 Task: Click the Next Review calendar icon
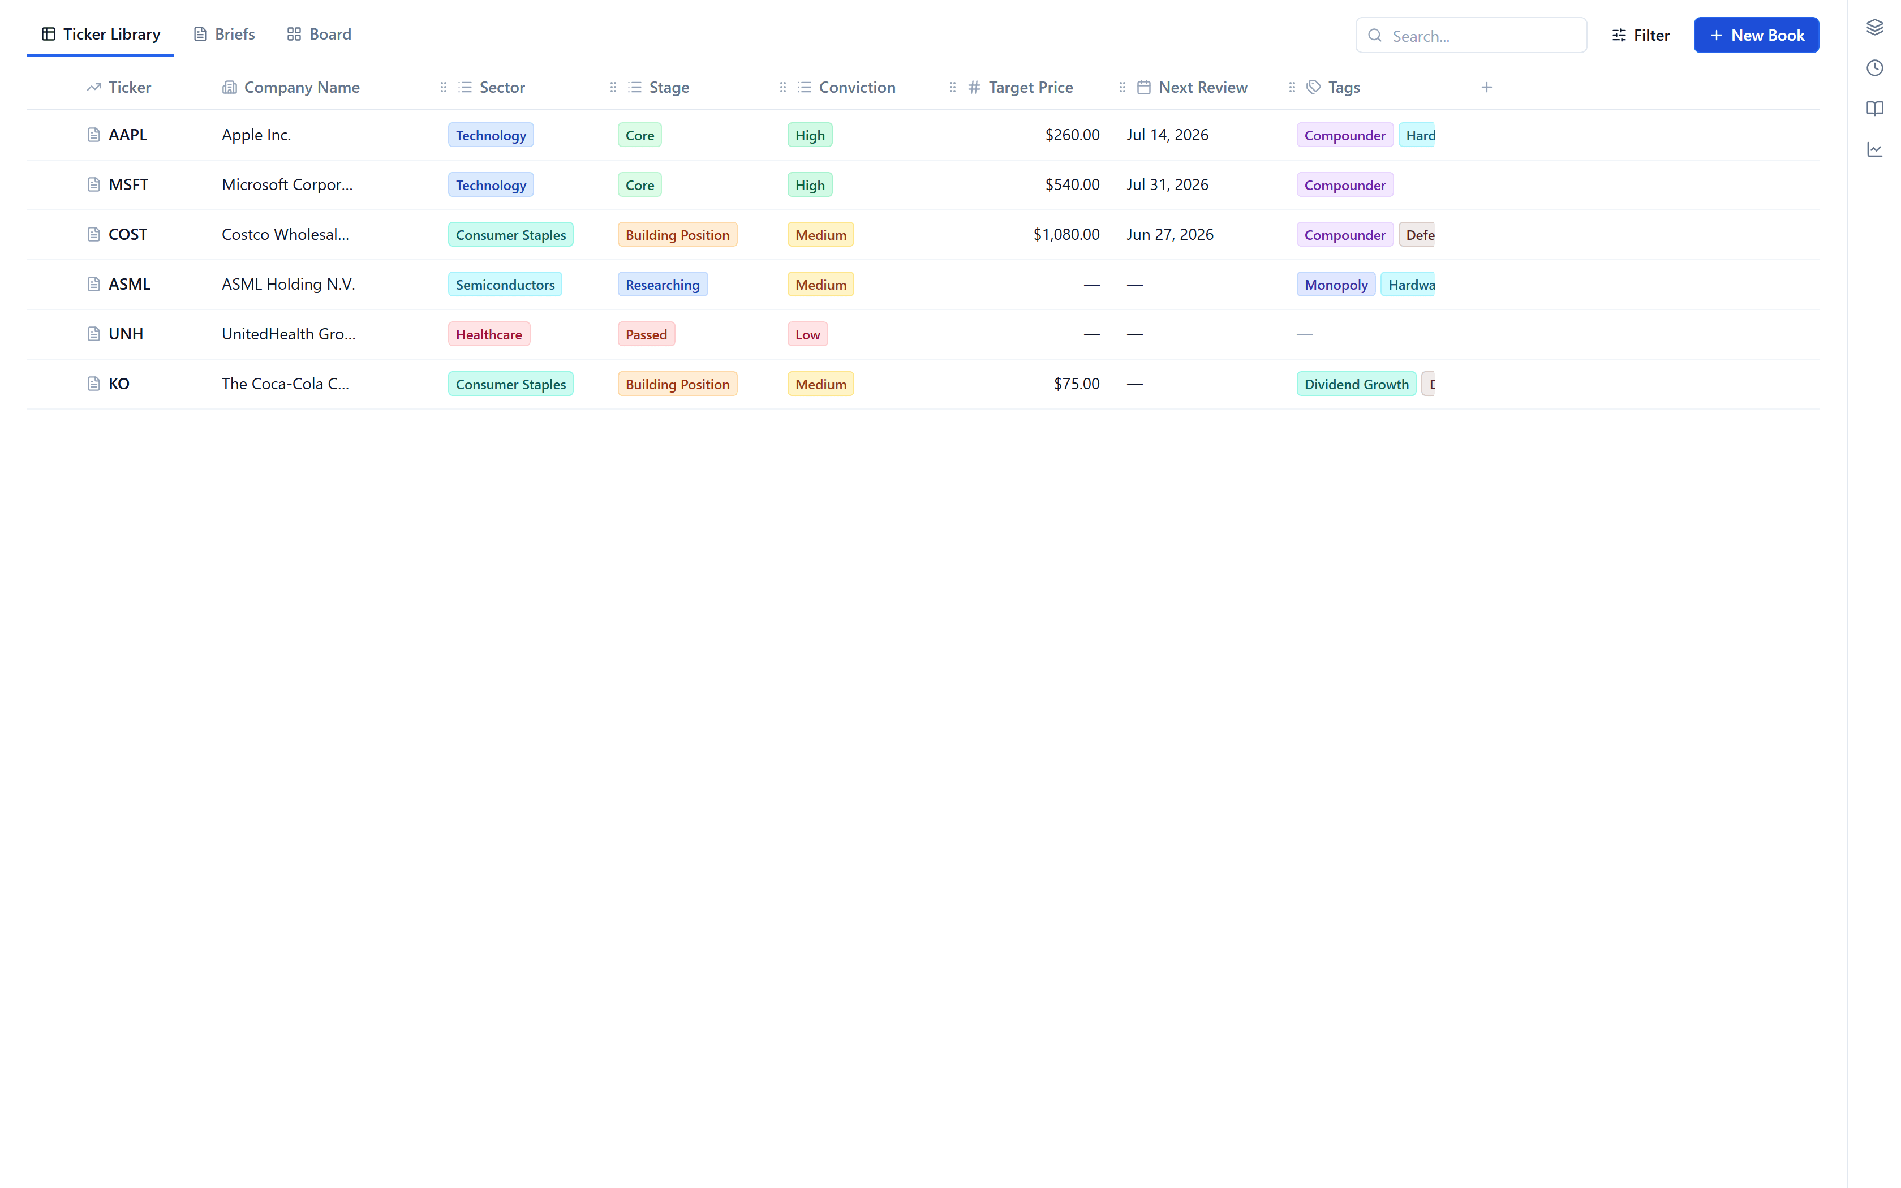pos(1144,87)
